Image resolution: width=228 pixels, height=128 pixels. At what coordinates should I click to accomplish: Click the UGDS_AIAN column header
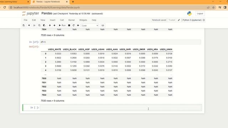tap(112, 49)
